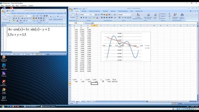This screenshot has width=199, height=112.
Task: Click the Excel zoom in plus button
Action: pos(196,104)
